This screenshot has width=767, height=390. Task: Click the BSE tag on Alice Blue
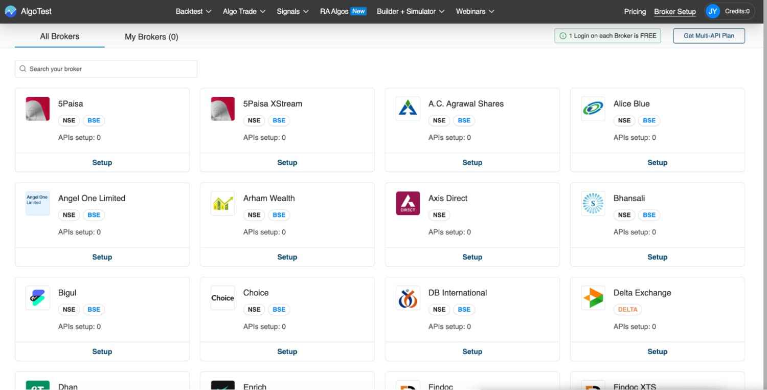click(649, 121)
